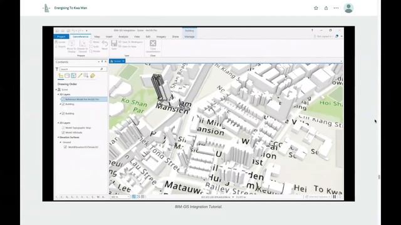Select the Move georeference tool

tap(95, 42)
